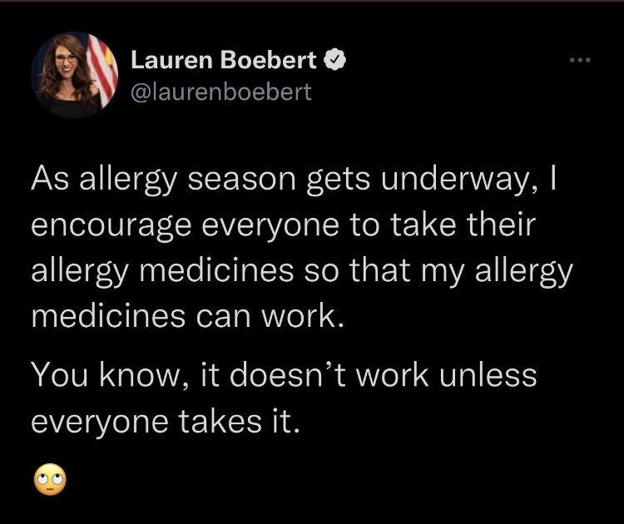Image resolution: width=624 pixels, height=524 pixels.
Task: Click the line "As allergy season gets underway, I"
Action: tap(294, 180)
